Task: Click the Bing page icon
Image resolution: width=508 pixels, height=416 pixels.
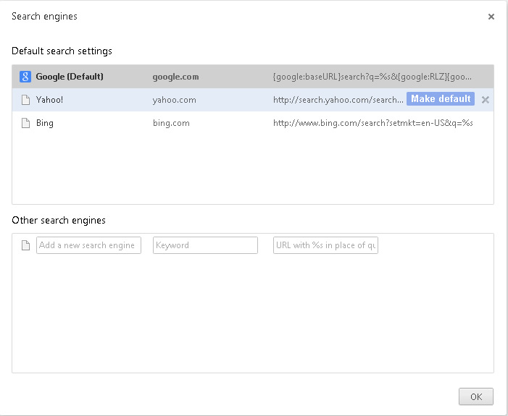Action: (25, 123)
